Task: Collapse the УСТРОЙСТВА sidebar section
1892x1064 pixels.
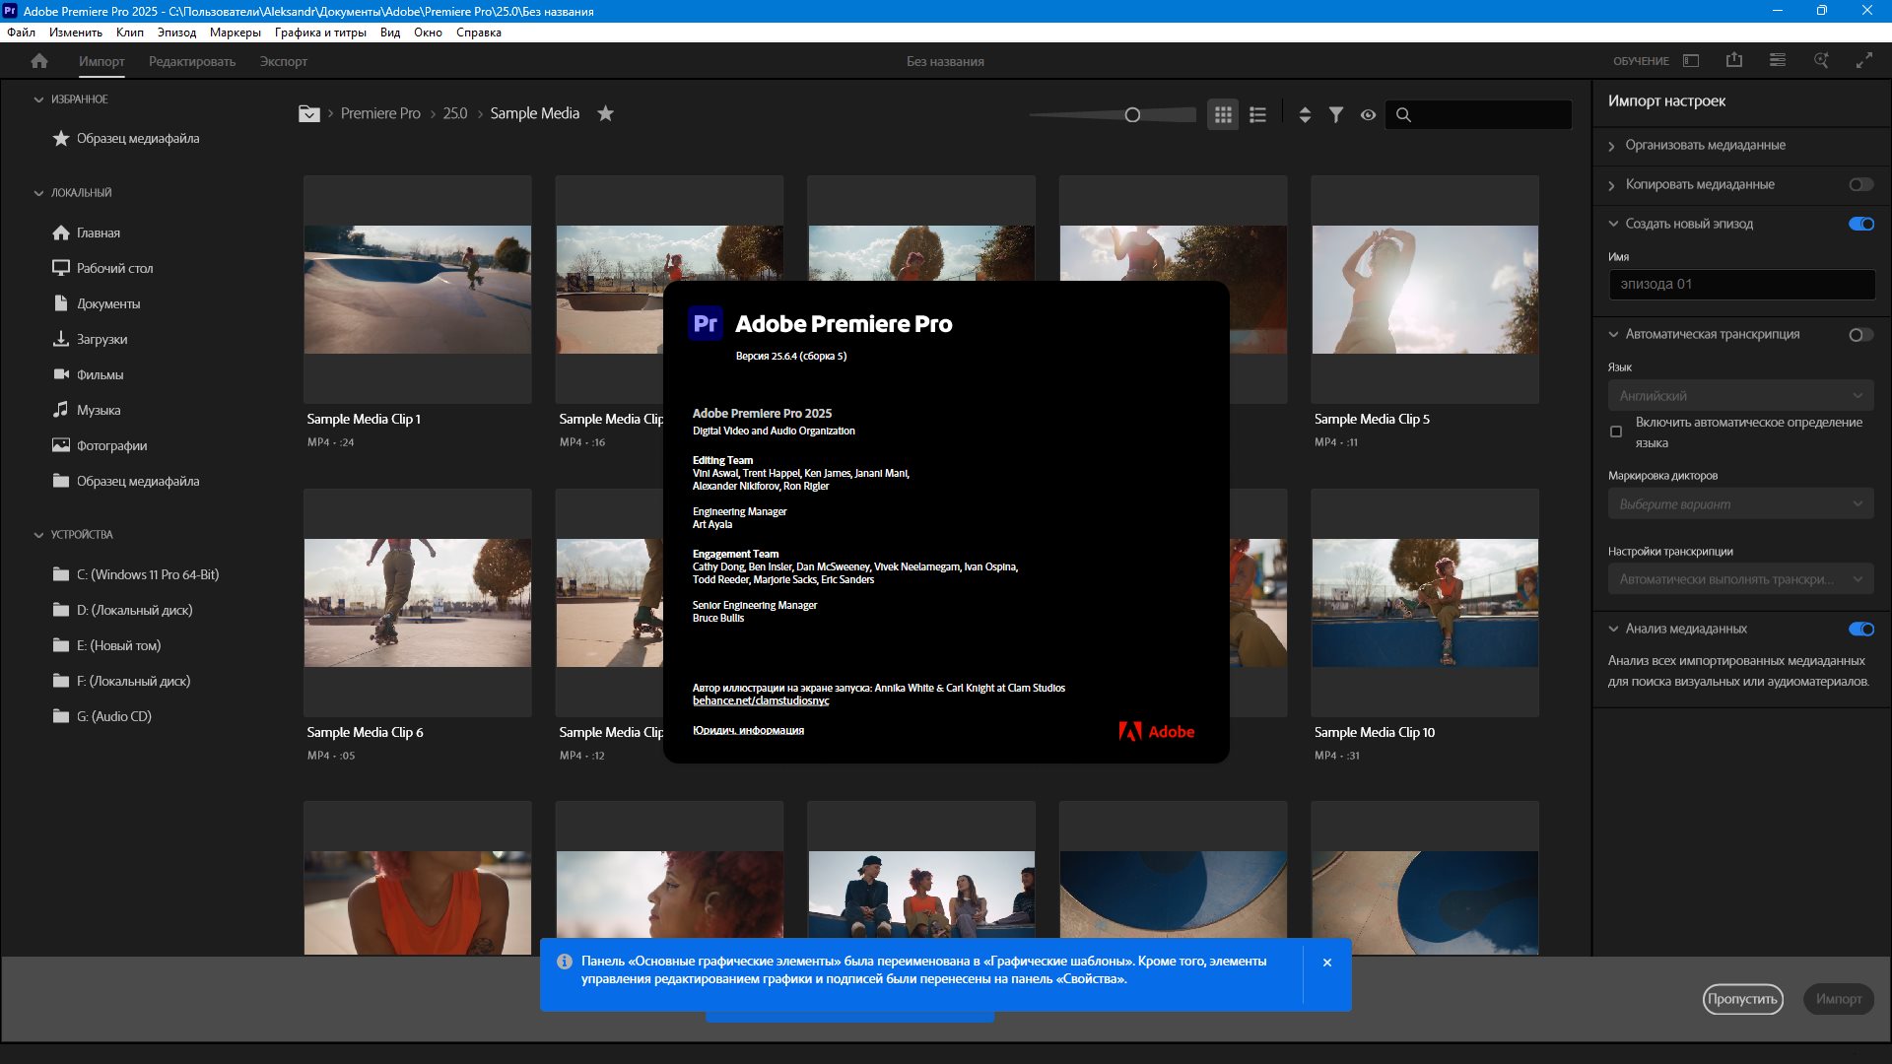Action: 39,535
